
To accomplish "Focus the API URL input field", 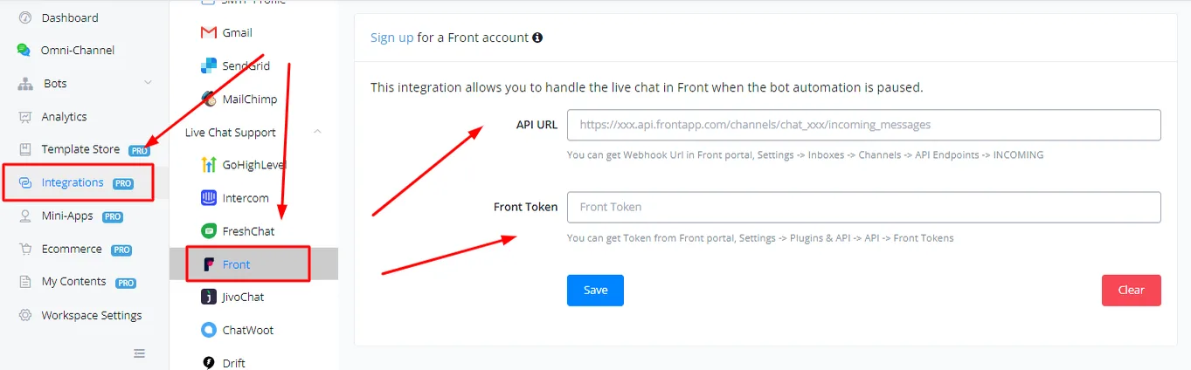I will 863,125.
